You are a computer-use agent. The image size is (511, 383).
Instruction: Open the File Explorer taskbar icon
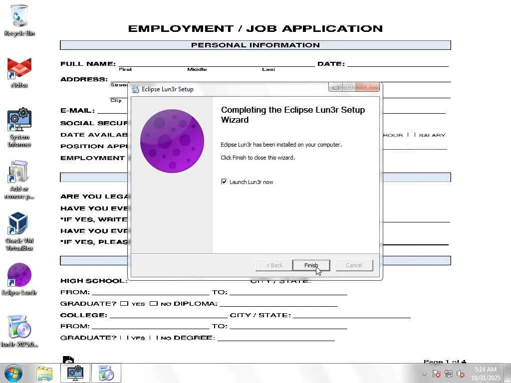point(44,373)
